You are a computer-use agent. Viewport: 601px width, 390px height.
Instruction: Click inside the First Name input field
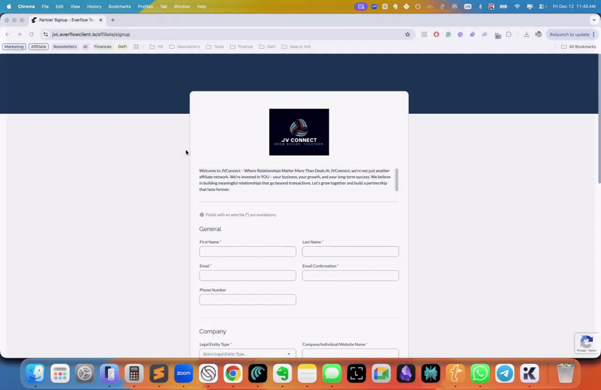point(247,251)
